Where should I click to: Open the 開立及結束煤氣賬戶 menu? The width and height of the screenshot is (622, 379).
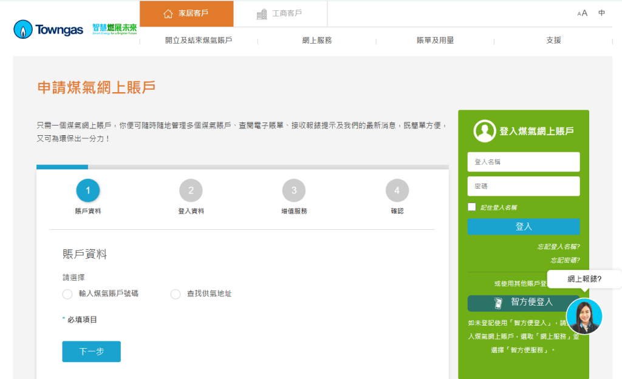coord(200,40)
